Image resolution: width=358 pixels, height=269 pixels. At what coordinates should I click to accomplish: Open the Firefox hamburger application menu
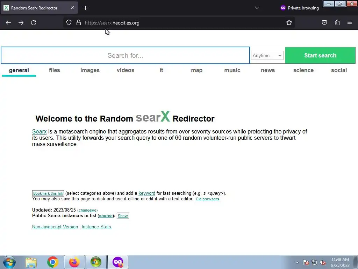coord(350,23)
